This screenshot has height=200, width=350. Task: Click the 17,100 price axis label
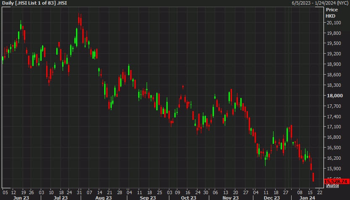[x=334, y=127]
